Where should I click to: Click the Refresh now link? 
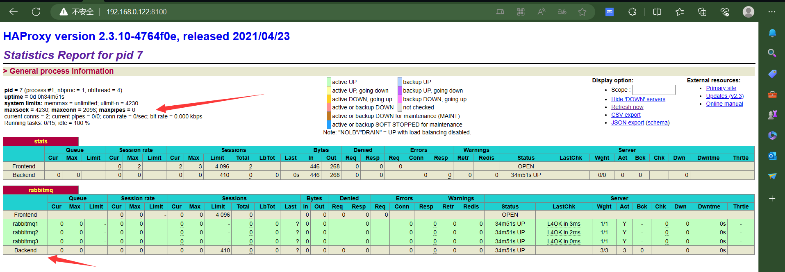627,107
